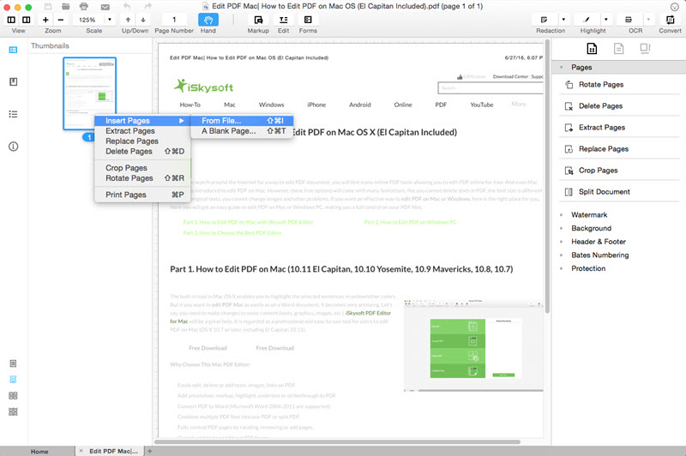Choose Extract Pages in context menu
Viewport: 686px width, 456px height.
pos(142,131)
